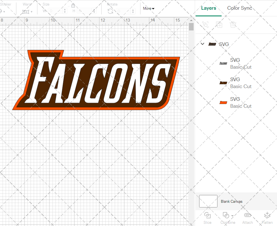Open the Warp style dropdown arrow
Viewport: 277px width, 226px height.
click(32, 12)
